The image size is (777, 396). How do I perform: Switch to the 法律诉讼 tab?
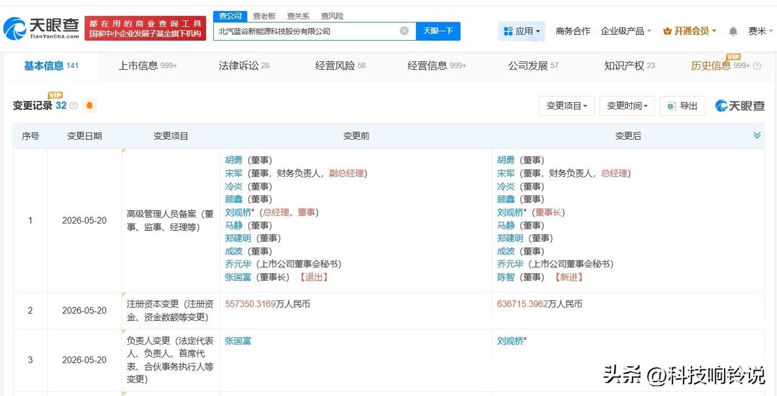[244, 66]
